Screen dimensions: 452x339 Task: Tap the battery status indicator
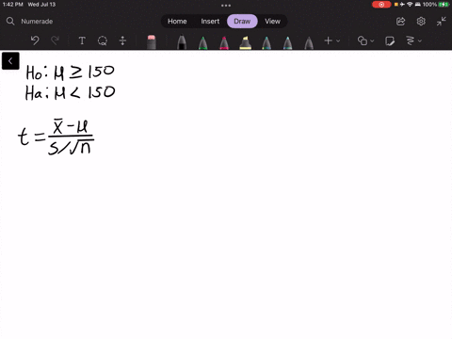click(444, 5)
